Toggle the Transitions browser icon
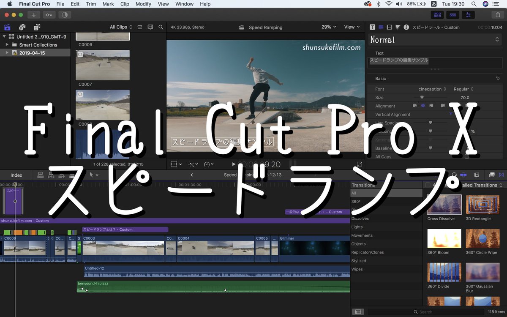 click(x=502, y=175)
